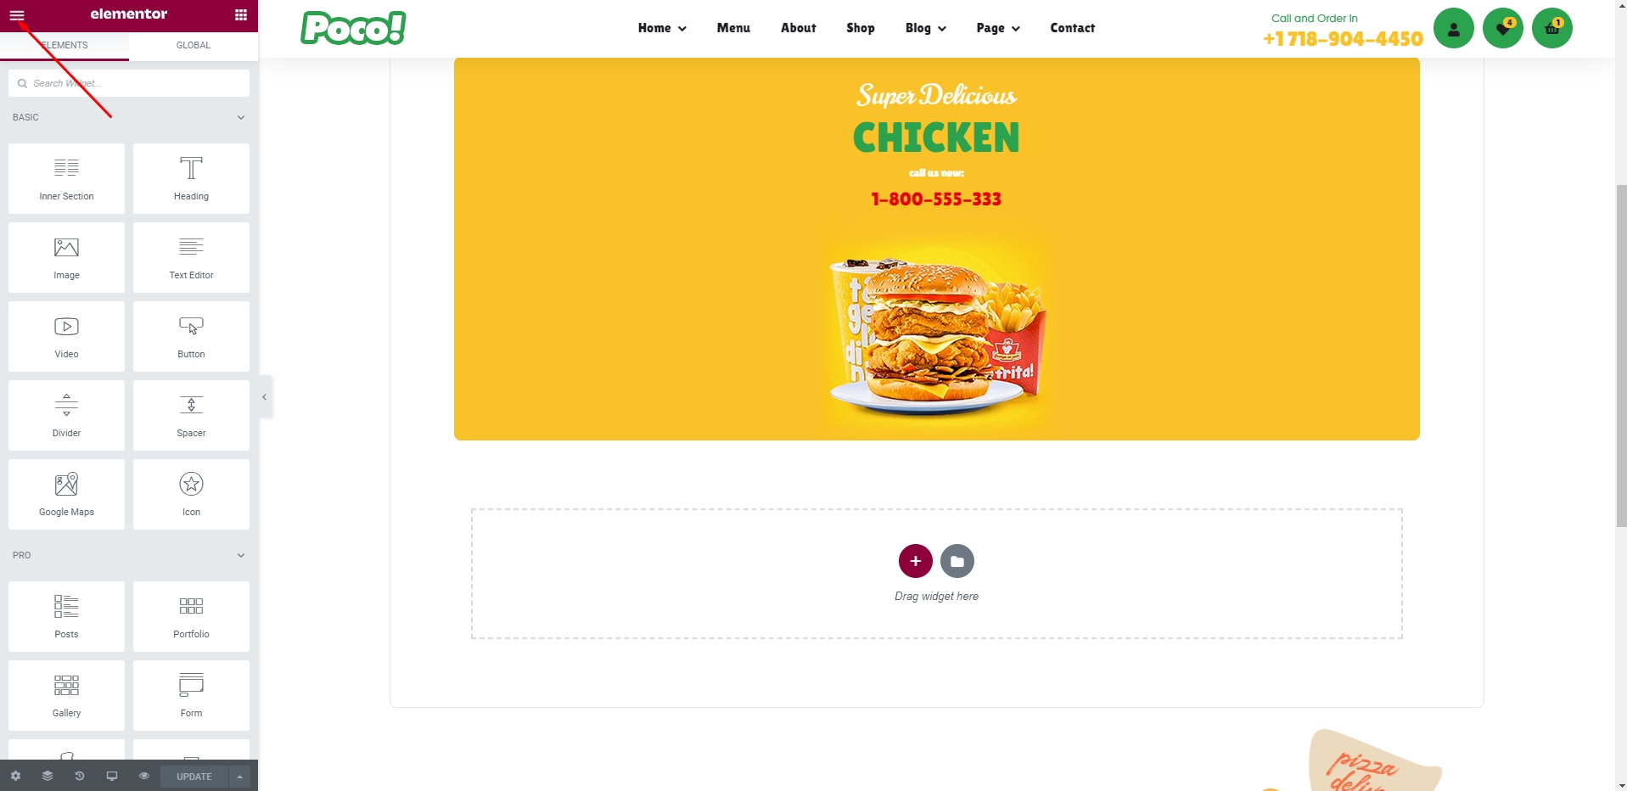Select the Heading widget
This screenshot has height=791, width=1627.
click(x=191, y=178)
